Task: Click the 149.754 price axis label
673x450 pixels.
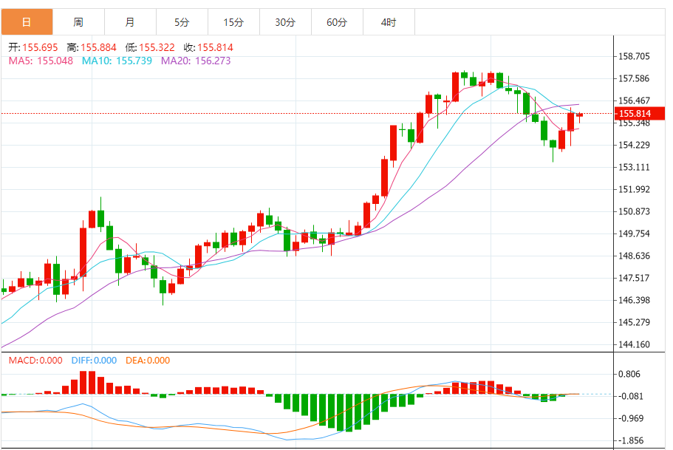Action: 634,233
